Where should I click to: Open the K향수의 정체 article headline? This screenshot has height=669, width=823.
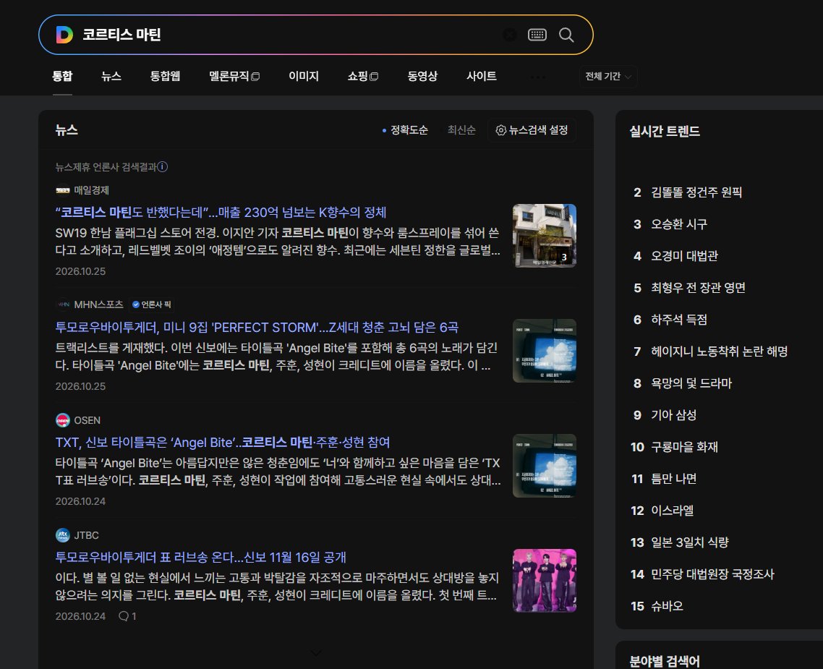point(221,213)
